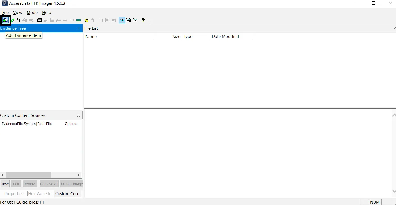Viewport: 396px width, 205px height.
Task: Open the Mode menu
Action: (32, 13)
